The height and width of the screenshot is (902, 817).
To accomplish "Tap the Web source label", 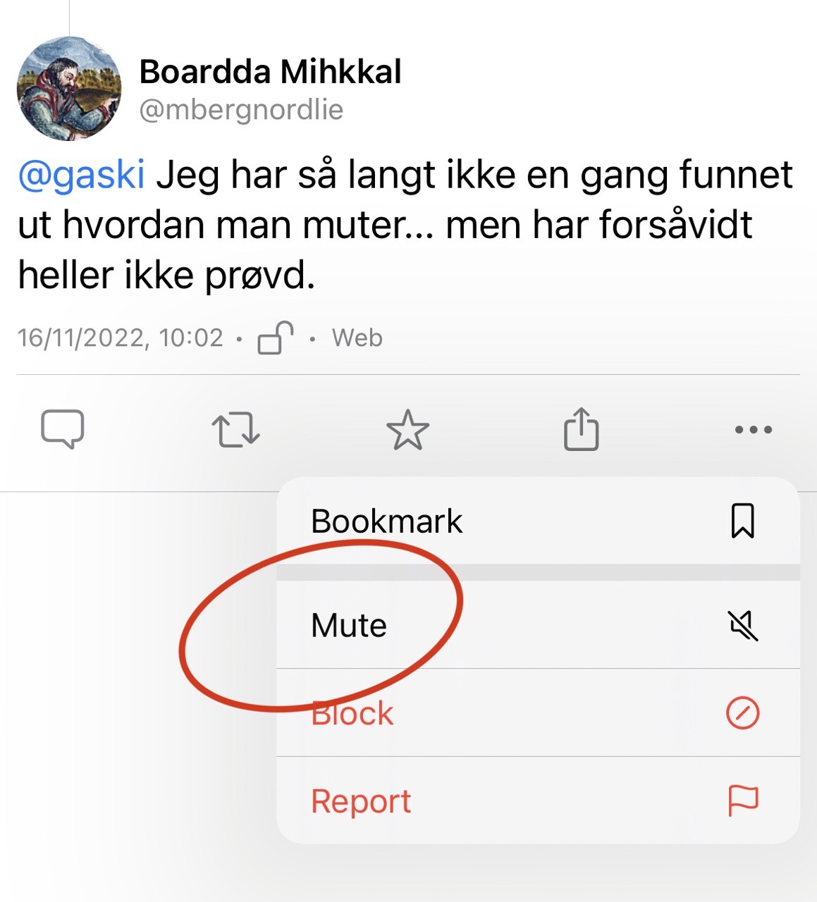I will [357, 338].
